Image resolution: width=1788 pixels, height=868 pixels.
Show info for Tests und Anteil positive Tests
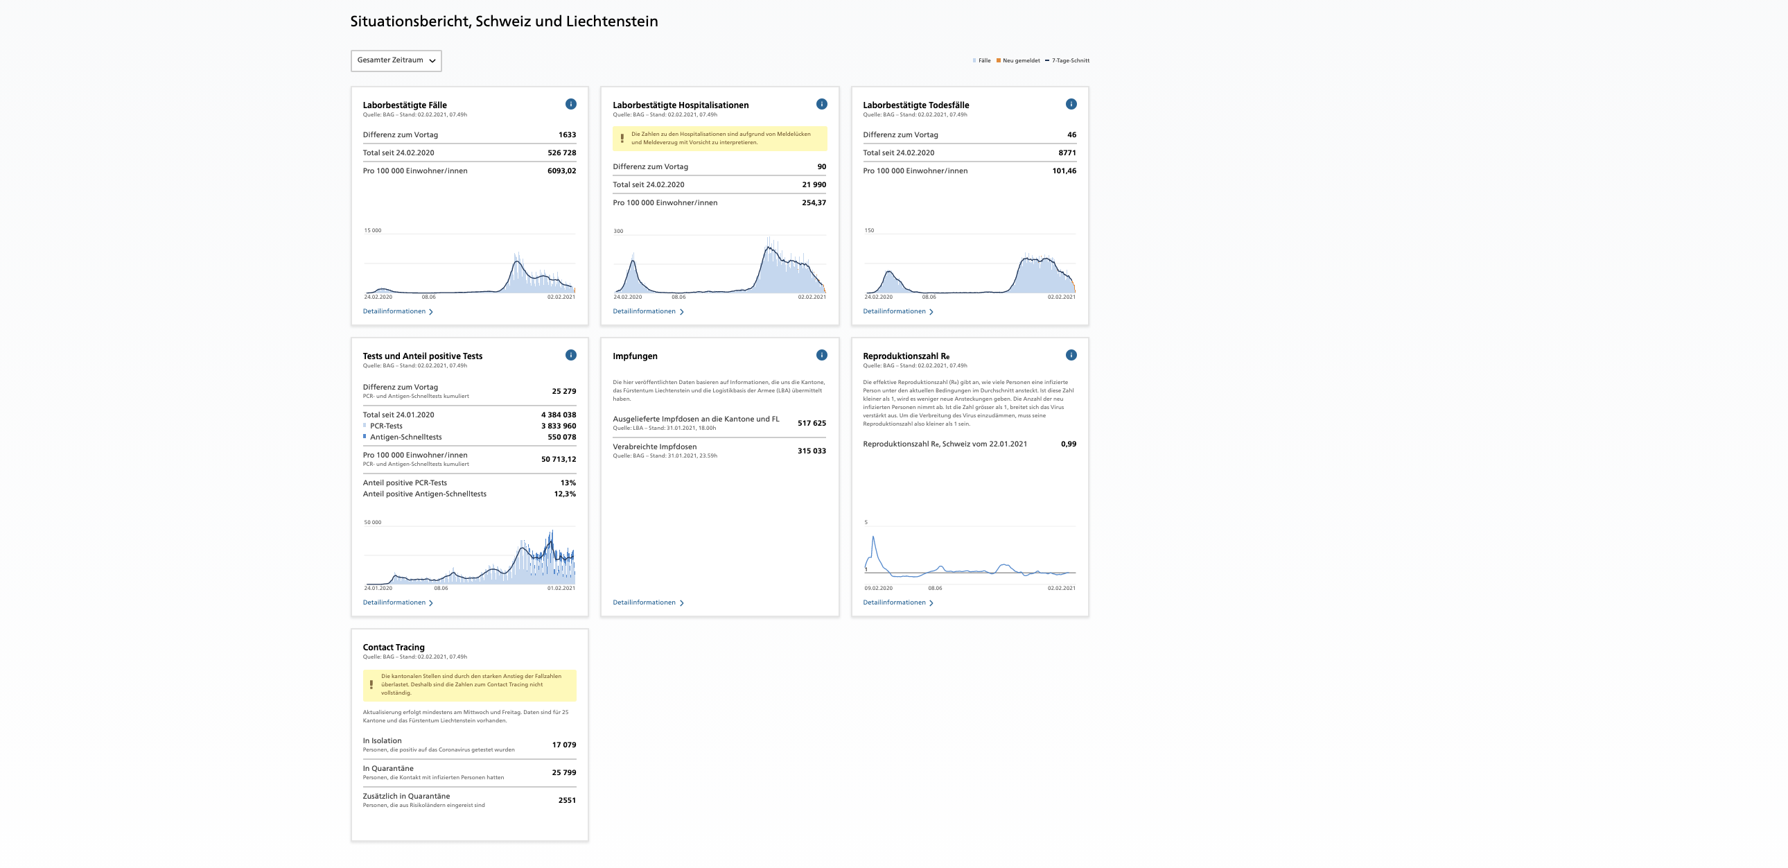tap(570, 355)
